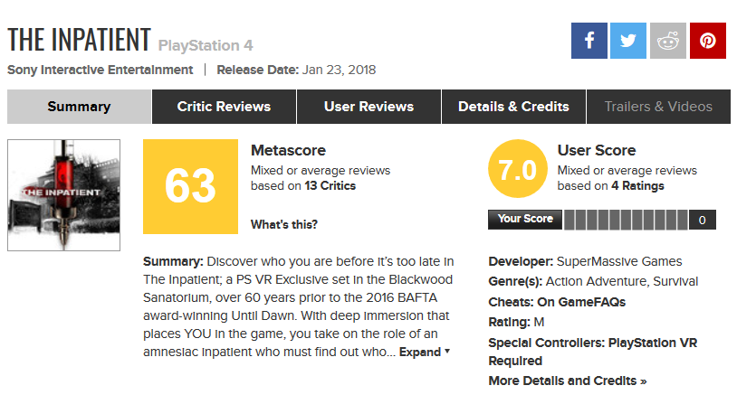Click the expand arrow after summary
Viewport: 737px width, 395px height.
pos(447,351)
